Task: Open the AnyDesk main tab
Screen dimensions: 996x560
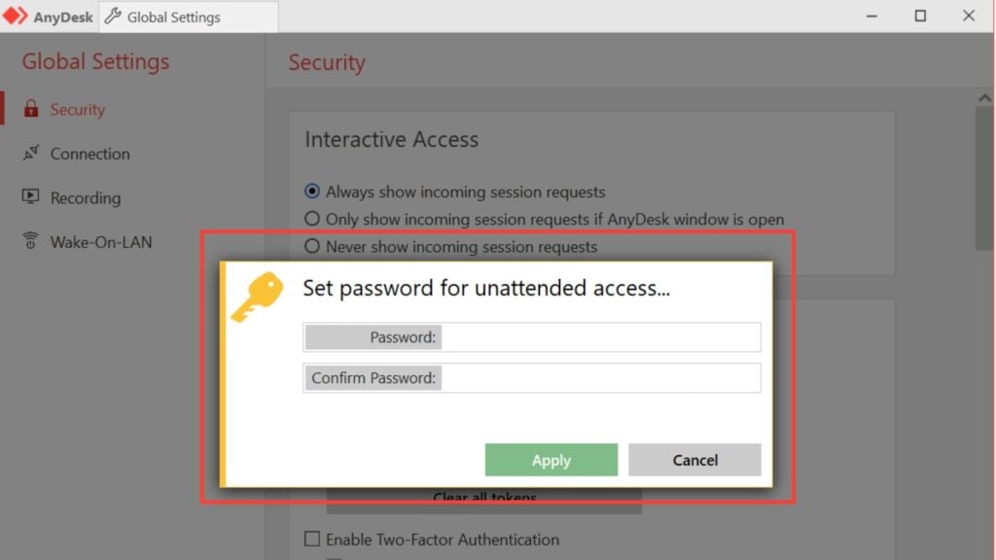Action: pos(49,17)
